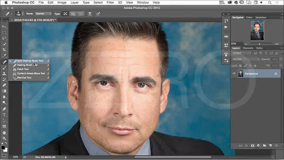Click the foreground color swatch
The image size is (284, 160).
[x=3, y=147]
